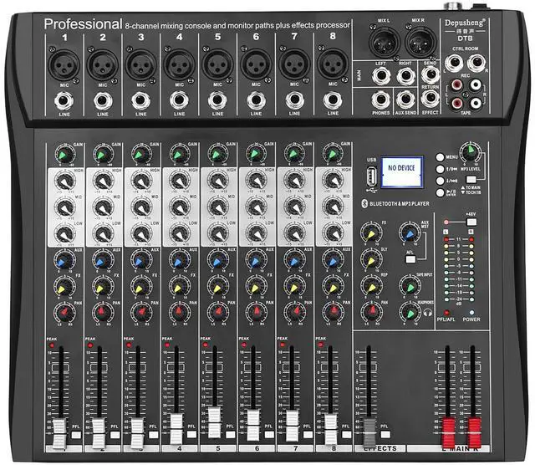The height and width of the screenshot is (465, 535).
Task: Toggle the TO MAIN / TO CH 7/8 switch
Action: 471,179
